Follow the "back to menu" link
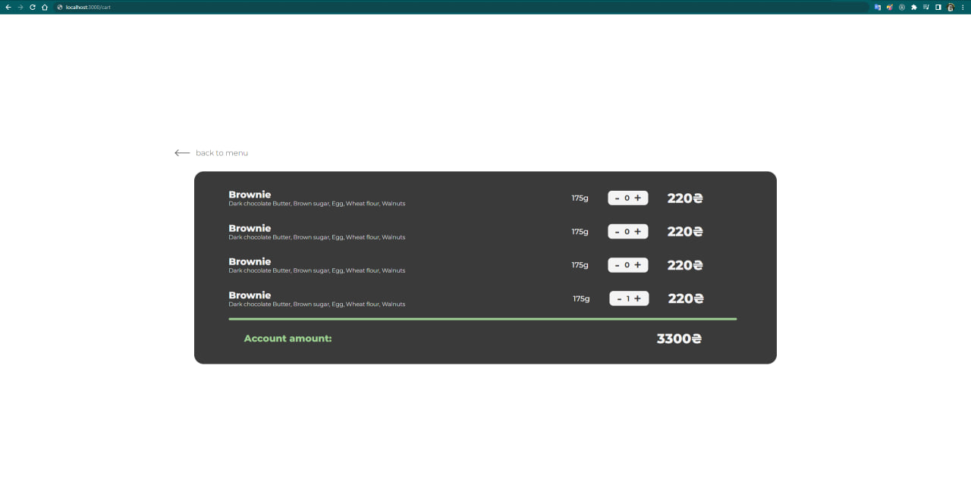 click(x=222, y=153)
